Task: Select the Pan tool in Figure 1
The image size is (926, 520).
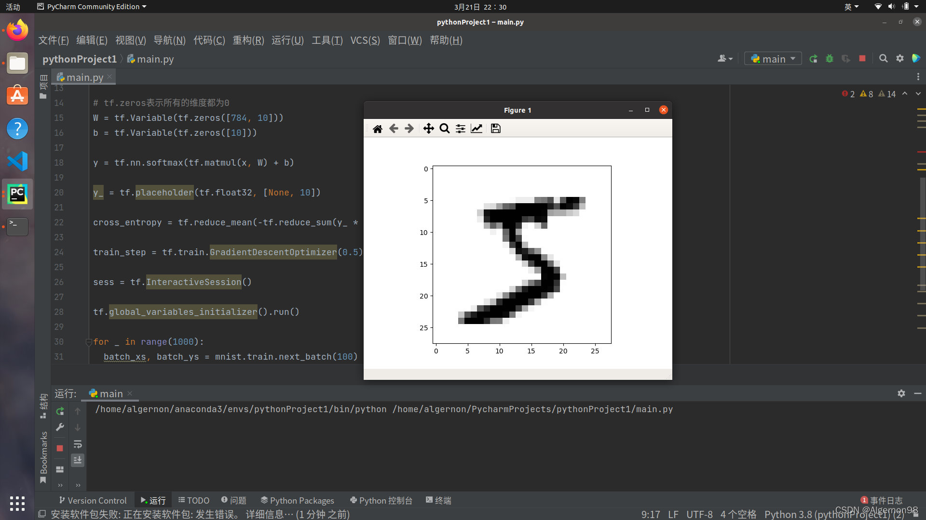Action: 428,129
